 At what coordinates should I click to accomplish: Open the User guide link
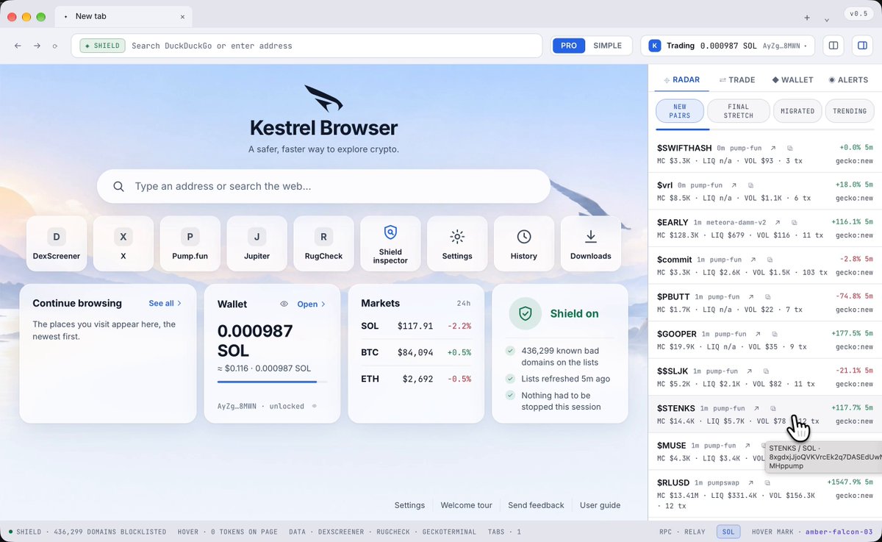(x=600, y=505)
